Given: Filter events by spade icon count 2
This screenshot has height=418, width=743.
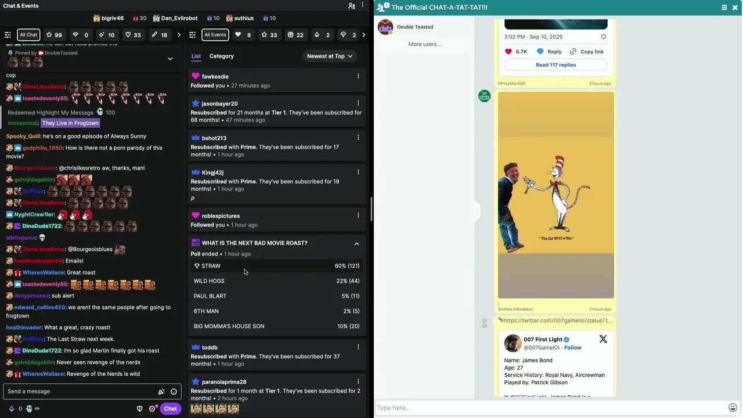Looking at the screenshot, I should pyautogui.click(x=322, y=35).
